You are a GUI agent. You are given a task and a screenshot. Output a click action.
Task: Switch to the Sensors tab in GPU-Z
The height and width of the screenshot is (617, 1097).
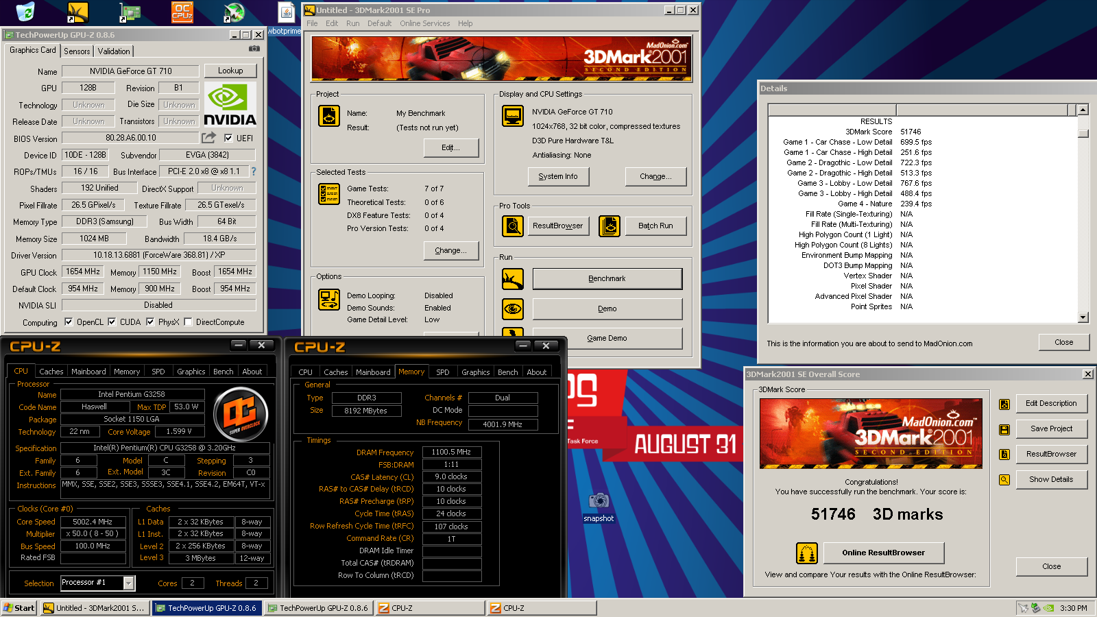[x=77, y=51]
